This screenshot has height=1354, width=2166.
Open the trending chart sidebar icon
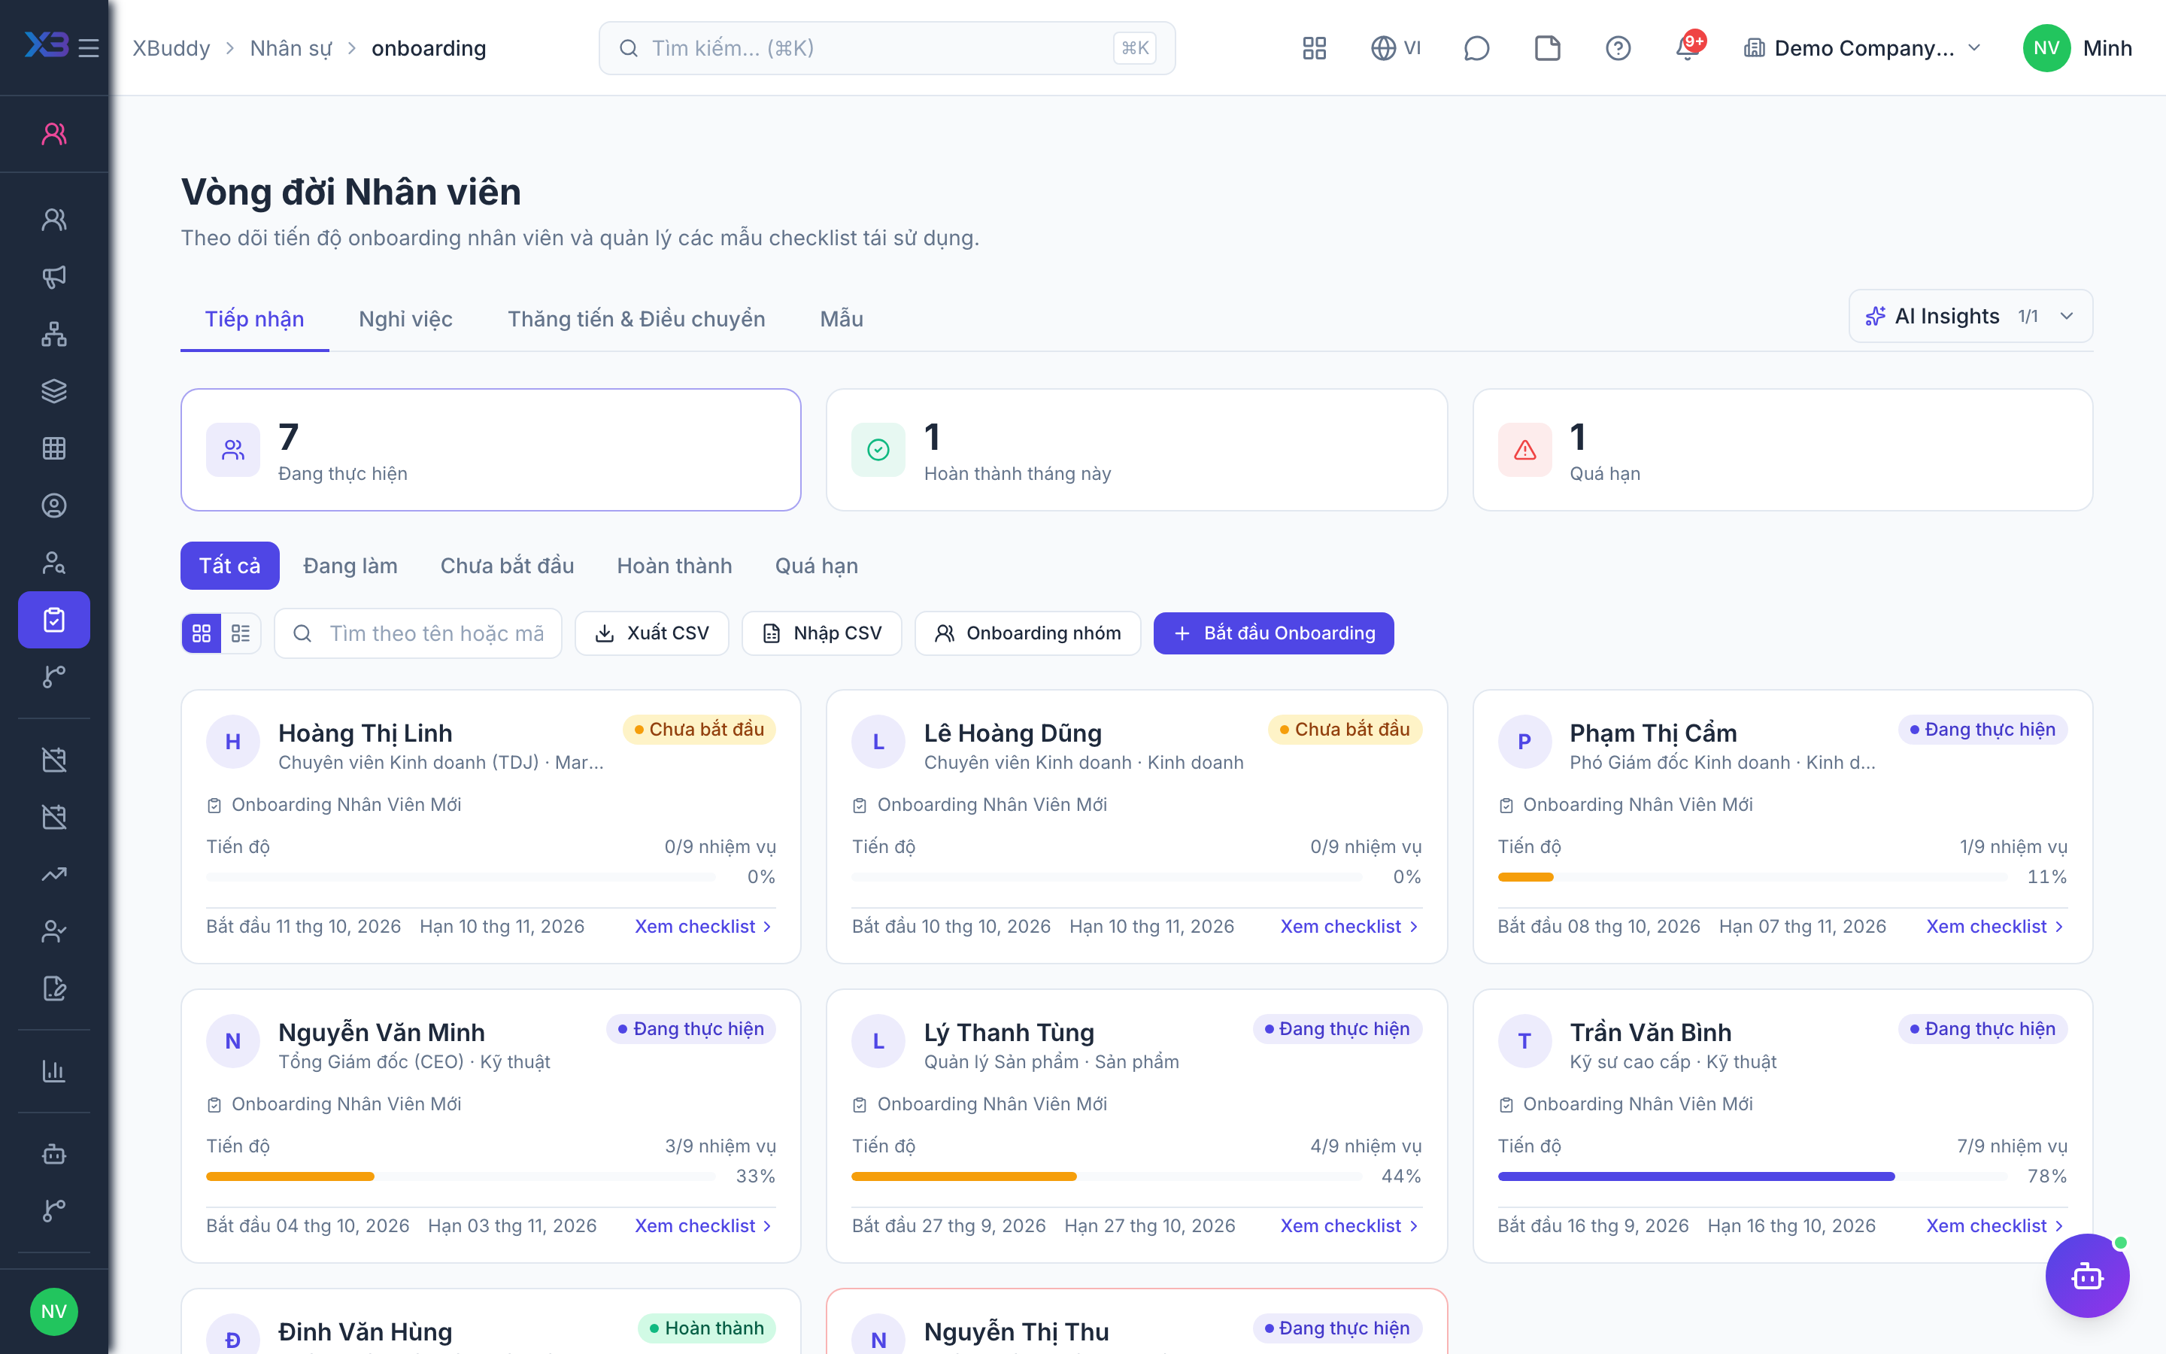pos(53,874)
